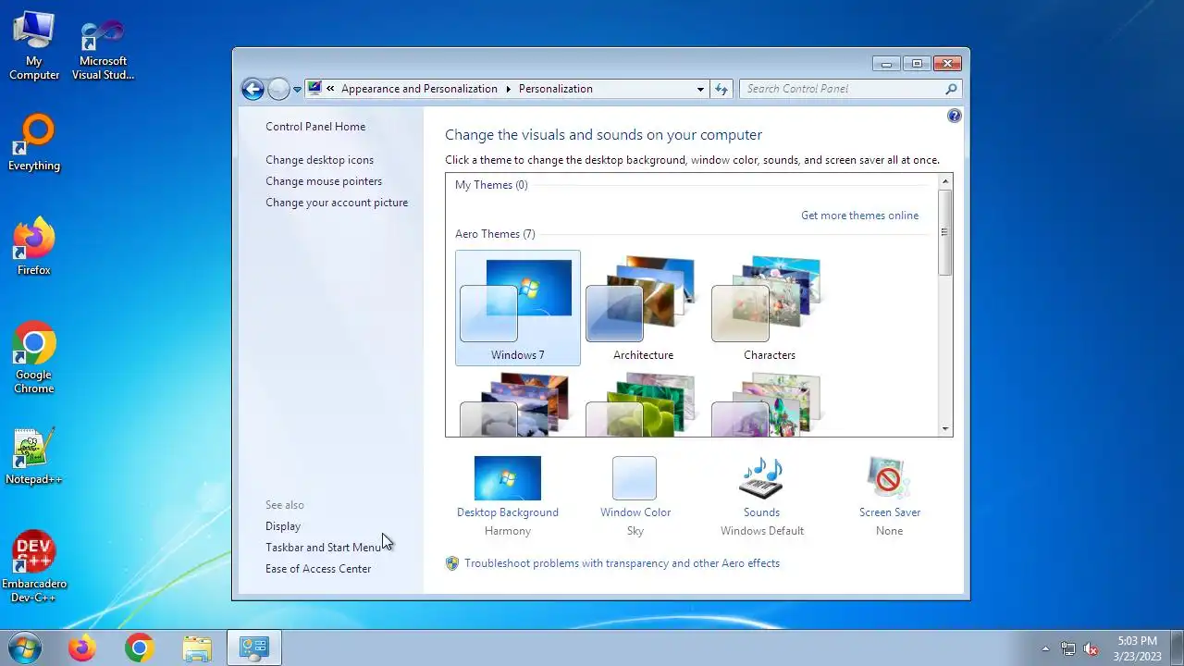Click Get more themes online
The width and height of the screenshot is (1184, 666).
[860, 216]
